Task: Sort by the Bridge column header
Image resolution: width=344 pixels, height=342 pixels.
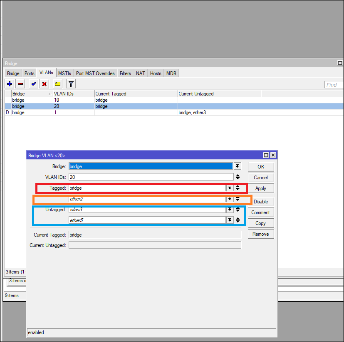Action: 32,94
